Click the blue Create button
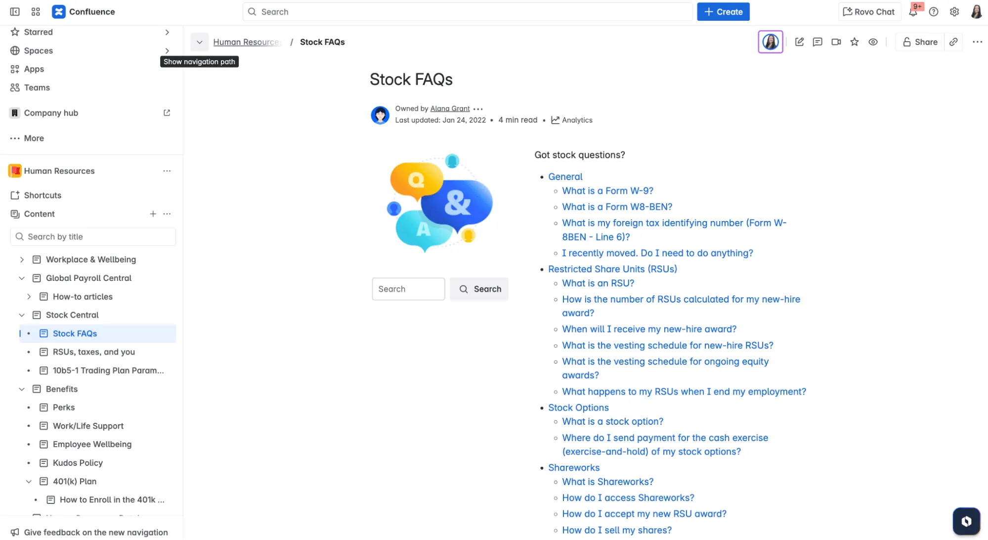The height and width of the screenshot is (540, 988). pos(723,12)
